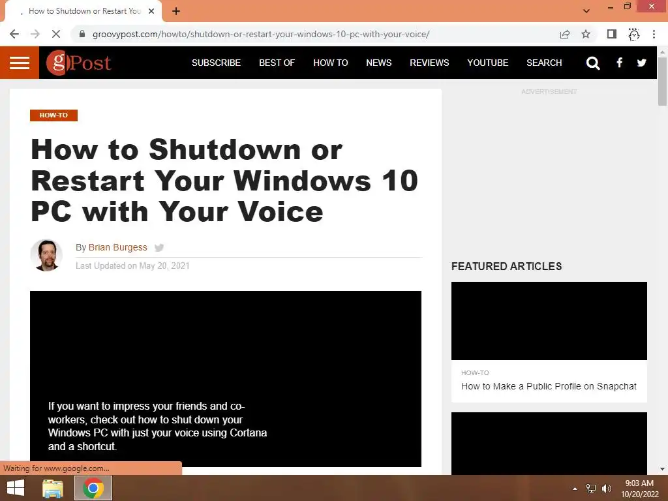Stop page loading with the X button
Viewport: 668px width, 501px height.
click(x=56, y=34)
